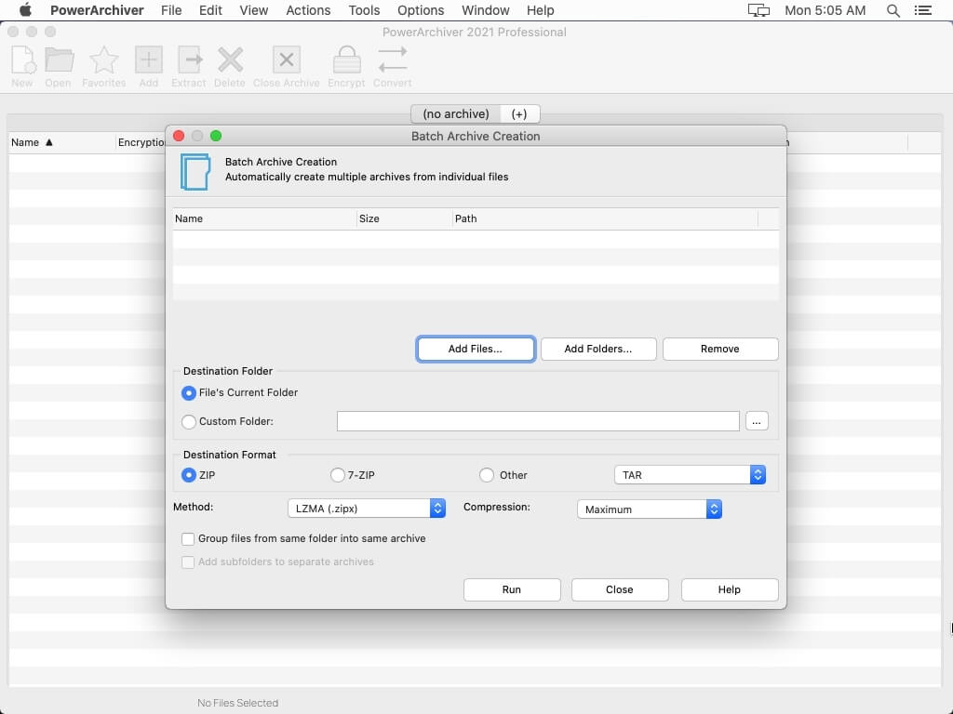
Task: Click the menu bar clock Mon 5:05 AM
Action: pos(825,10)
